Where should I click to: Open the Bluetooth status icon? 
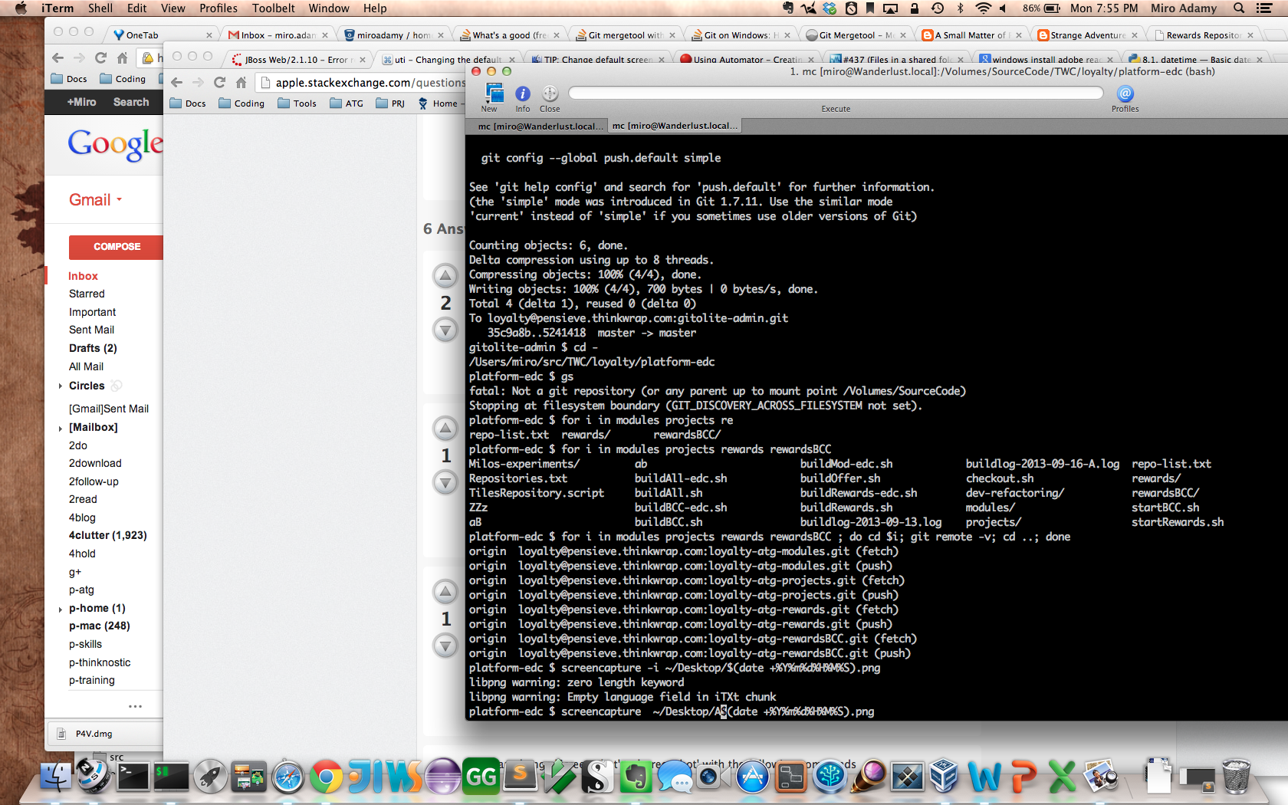coord(960,8)
